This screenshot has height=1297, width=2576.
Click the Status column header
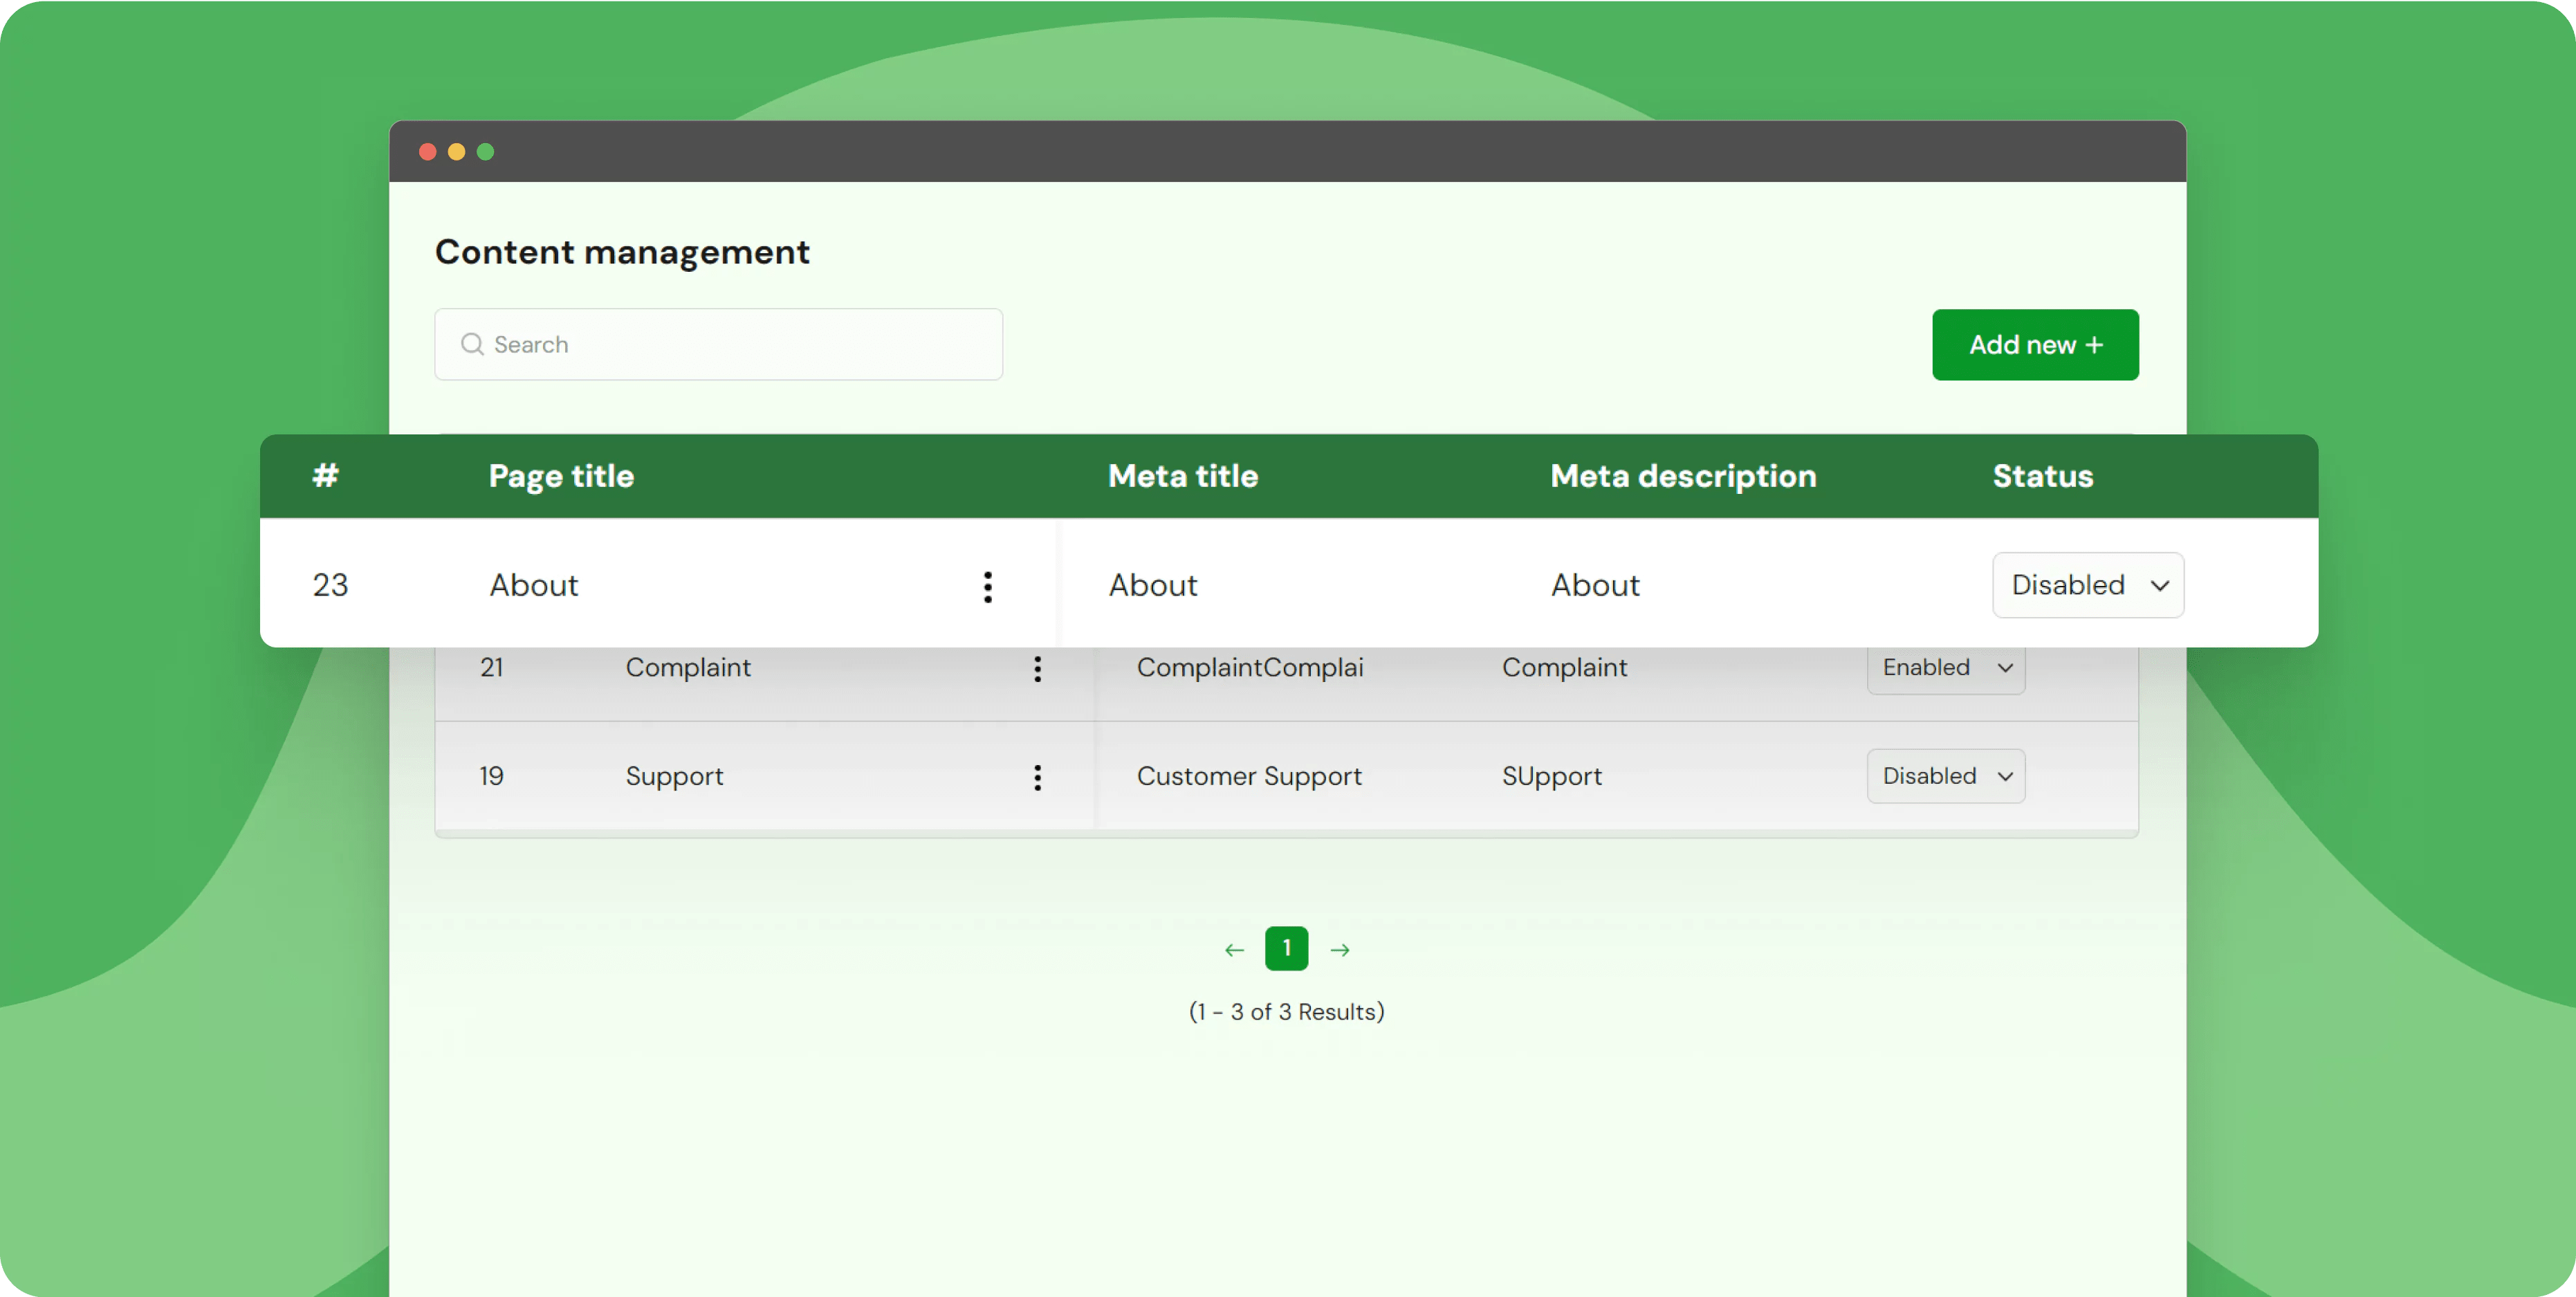2043,476
